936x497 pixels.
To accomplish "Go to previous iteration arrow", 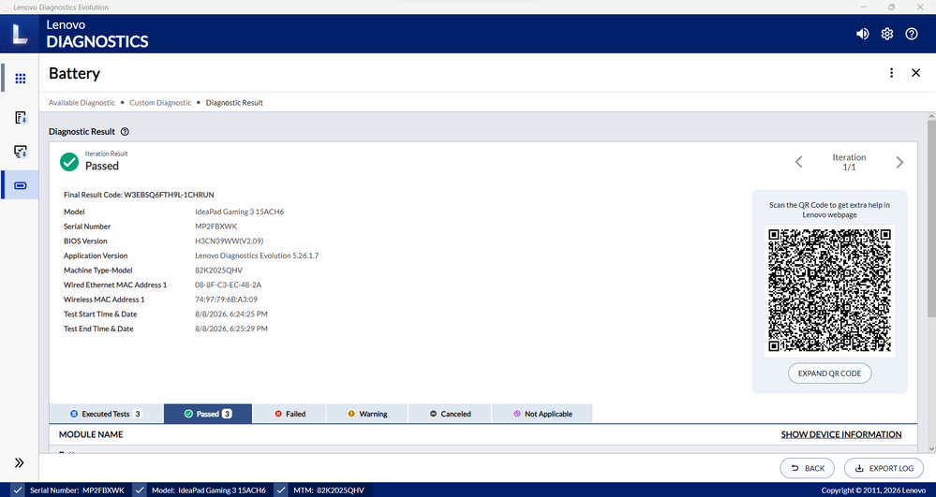I will pyautogui.click(x=798, y=162).
